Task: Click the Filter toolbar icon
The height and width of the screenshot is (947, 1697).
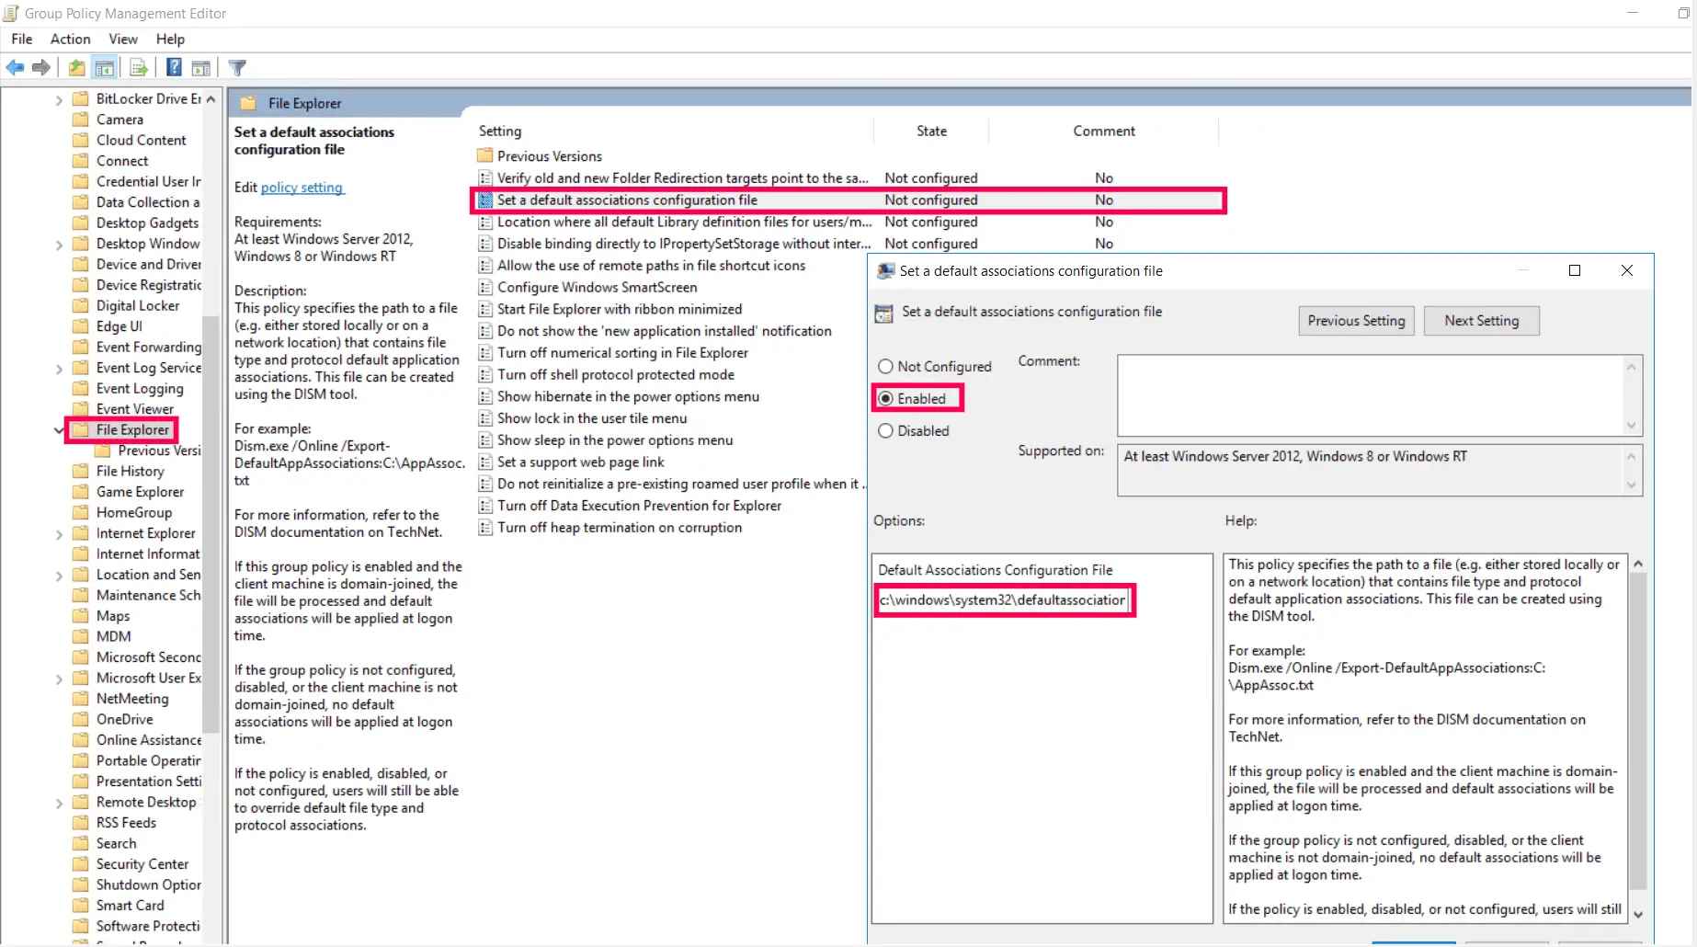Action: pyautogui.click(x=236, y=67)
